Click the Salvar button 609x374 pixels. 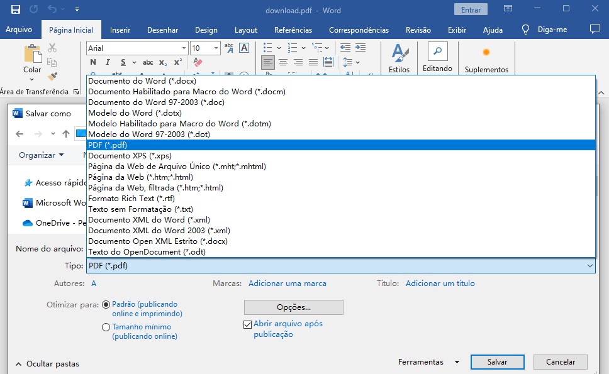497,362
